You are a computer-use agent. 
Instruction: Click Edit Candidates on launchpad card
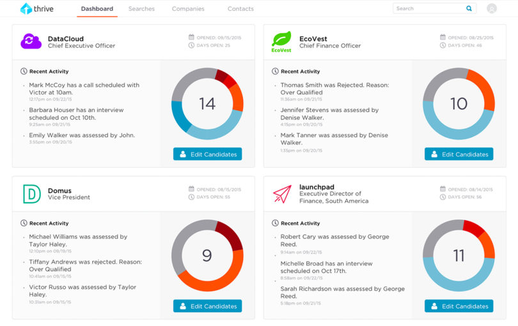[x=459, y=306]
